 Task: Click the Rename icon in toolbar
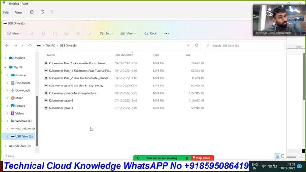point(66,33)
